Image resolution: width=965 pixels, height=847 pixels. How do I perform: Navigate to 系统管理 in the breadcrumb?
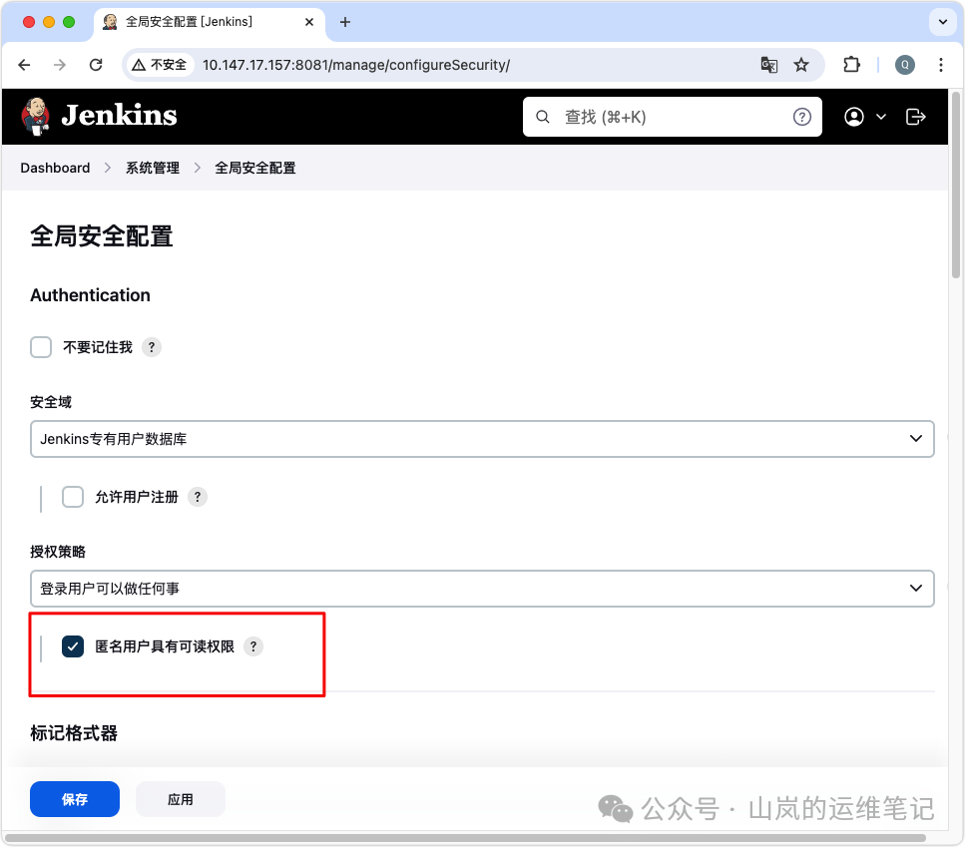(152, 168)
